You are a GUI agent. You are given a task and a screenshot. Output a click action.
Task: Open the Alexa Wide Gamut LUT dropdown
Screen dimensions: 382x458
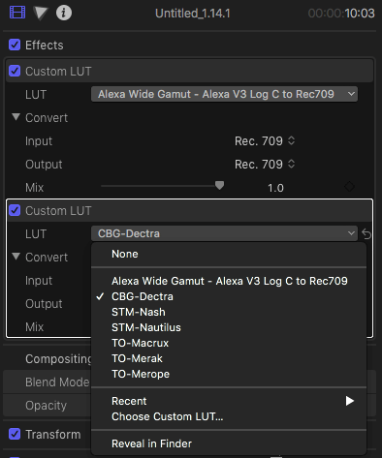(224, 94)
